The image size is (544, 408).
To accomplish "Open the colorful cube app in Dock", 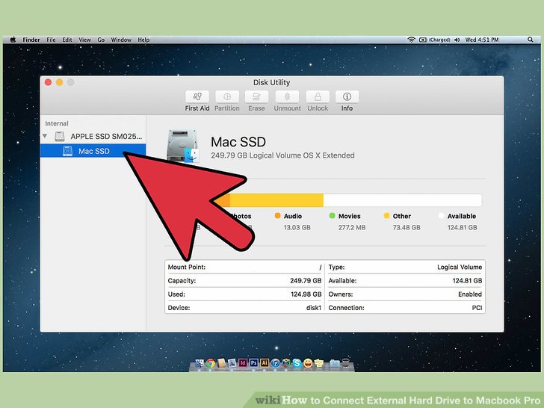I will 286,363.
